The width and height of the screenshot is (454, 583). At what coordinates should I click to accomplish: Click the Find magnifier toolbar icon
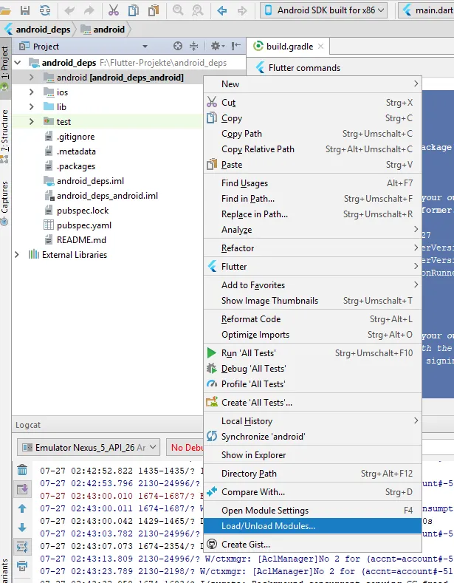click(x=178, y=10)
